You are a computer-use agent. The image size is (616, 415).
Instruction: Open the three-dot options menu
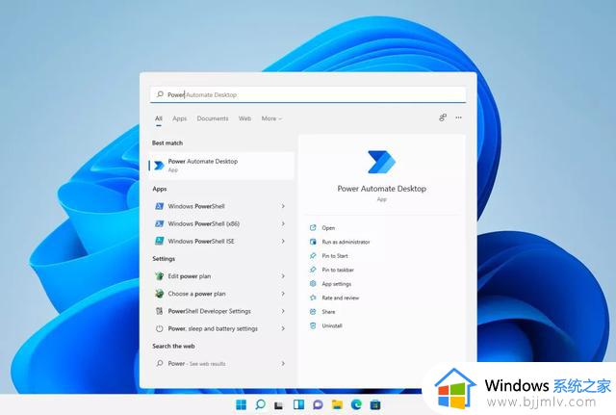(458, 117)
